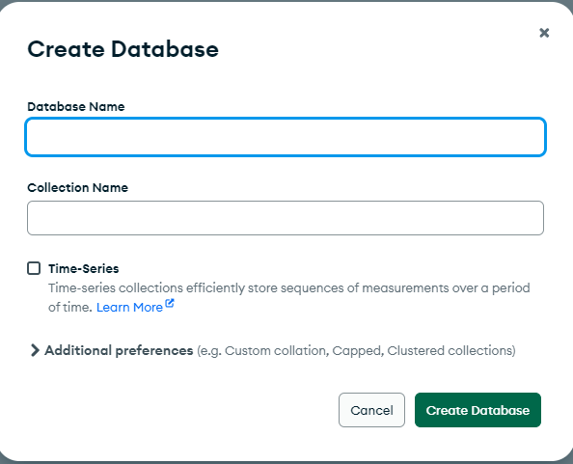Dismiss the dialog using the Cancel button
The height and width of the screenshot is (464, 573).
(x=371, y=410)
